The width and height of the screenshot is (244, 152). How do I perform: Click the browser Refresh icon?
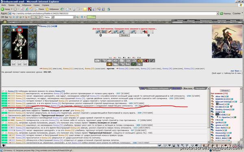tap(27, 9)
